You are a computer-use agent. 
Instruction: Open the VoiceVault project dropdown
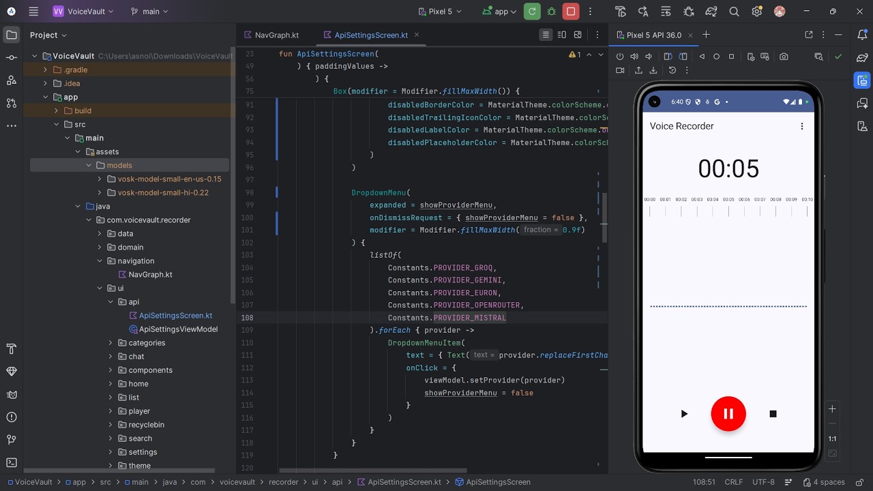(x=83, y=12)
